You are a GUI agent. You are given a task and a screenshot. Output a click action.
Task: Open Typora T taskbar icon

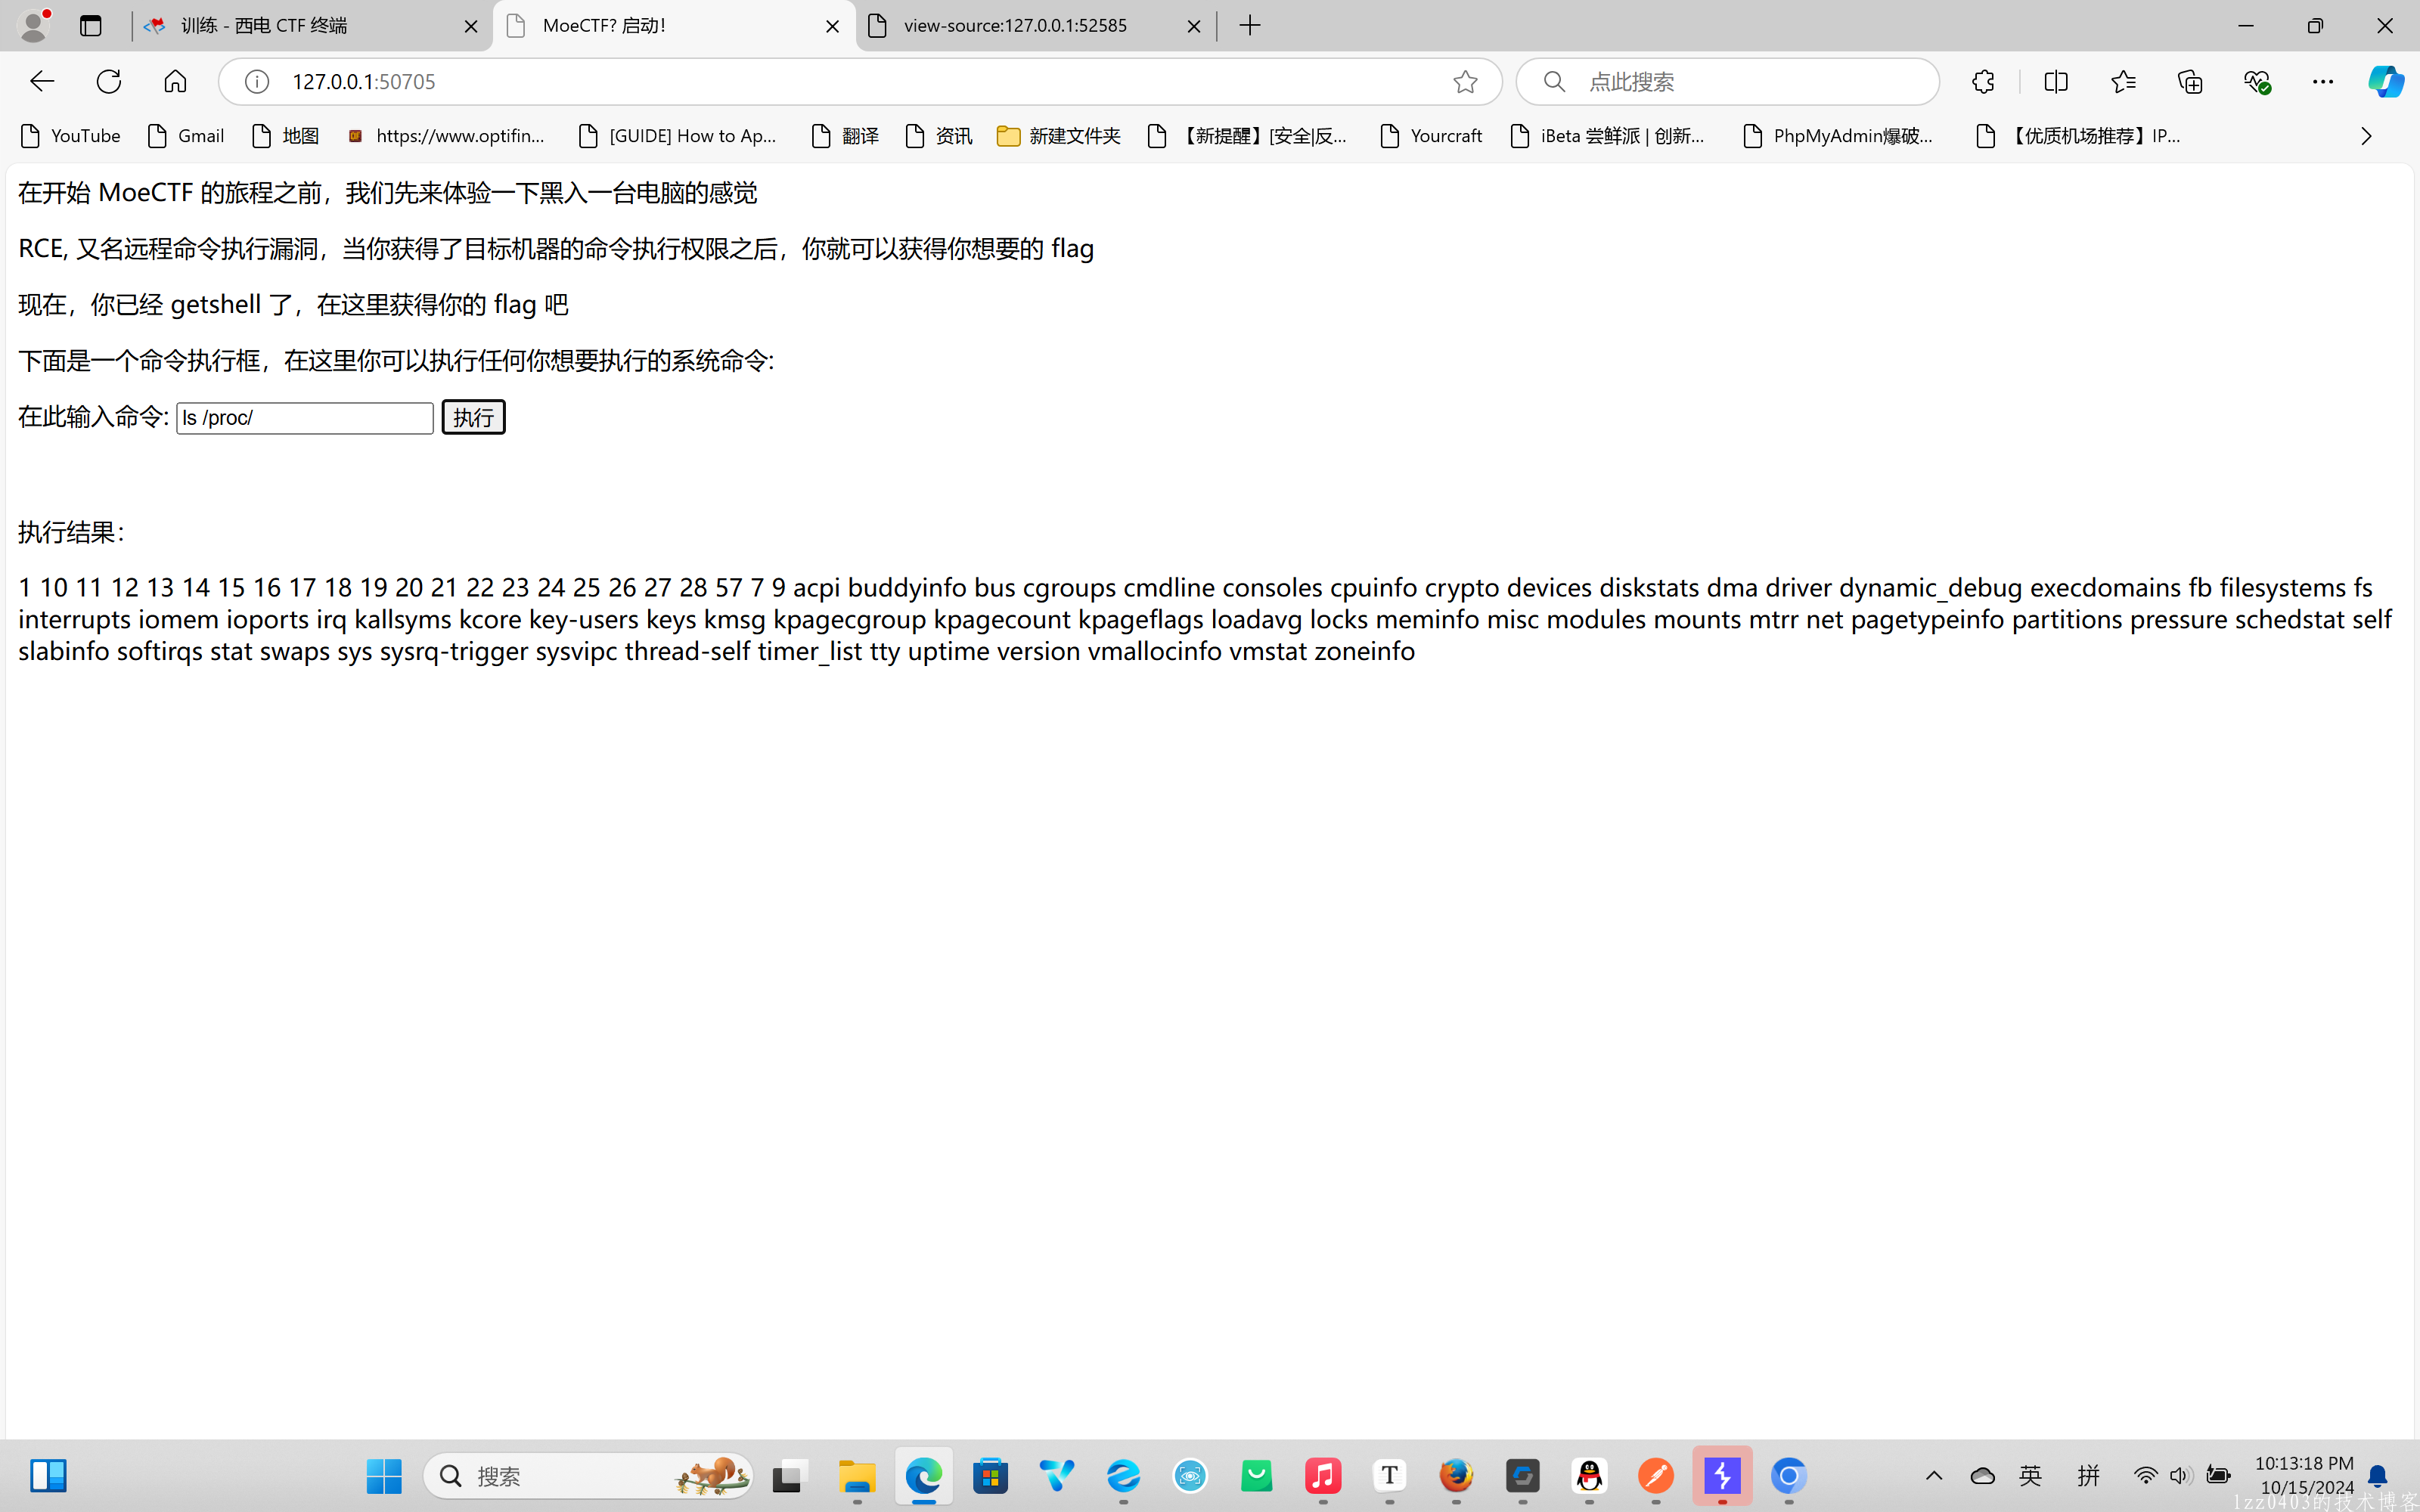1389,1475
